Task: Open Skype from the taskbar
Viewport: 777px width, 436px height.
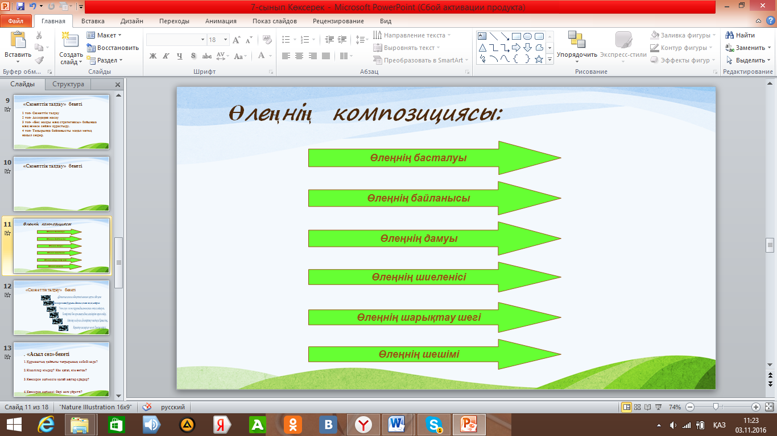Action: (434, 424)
